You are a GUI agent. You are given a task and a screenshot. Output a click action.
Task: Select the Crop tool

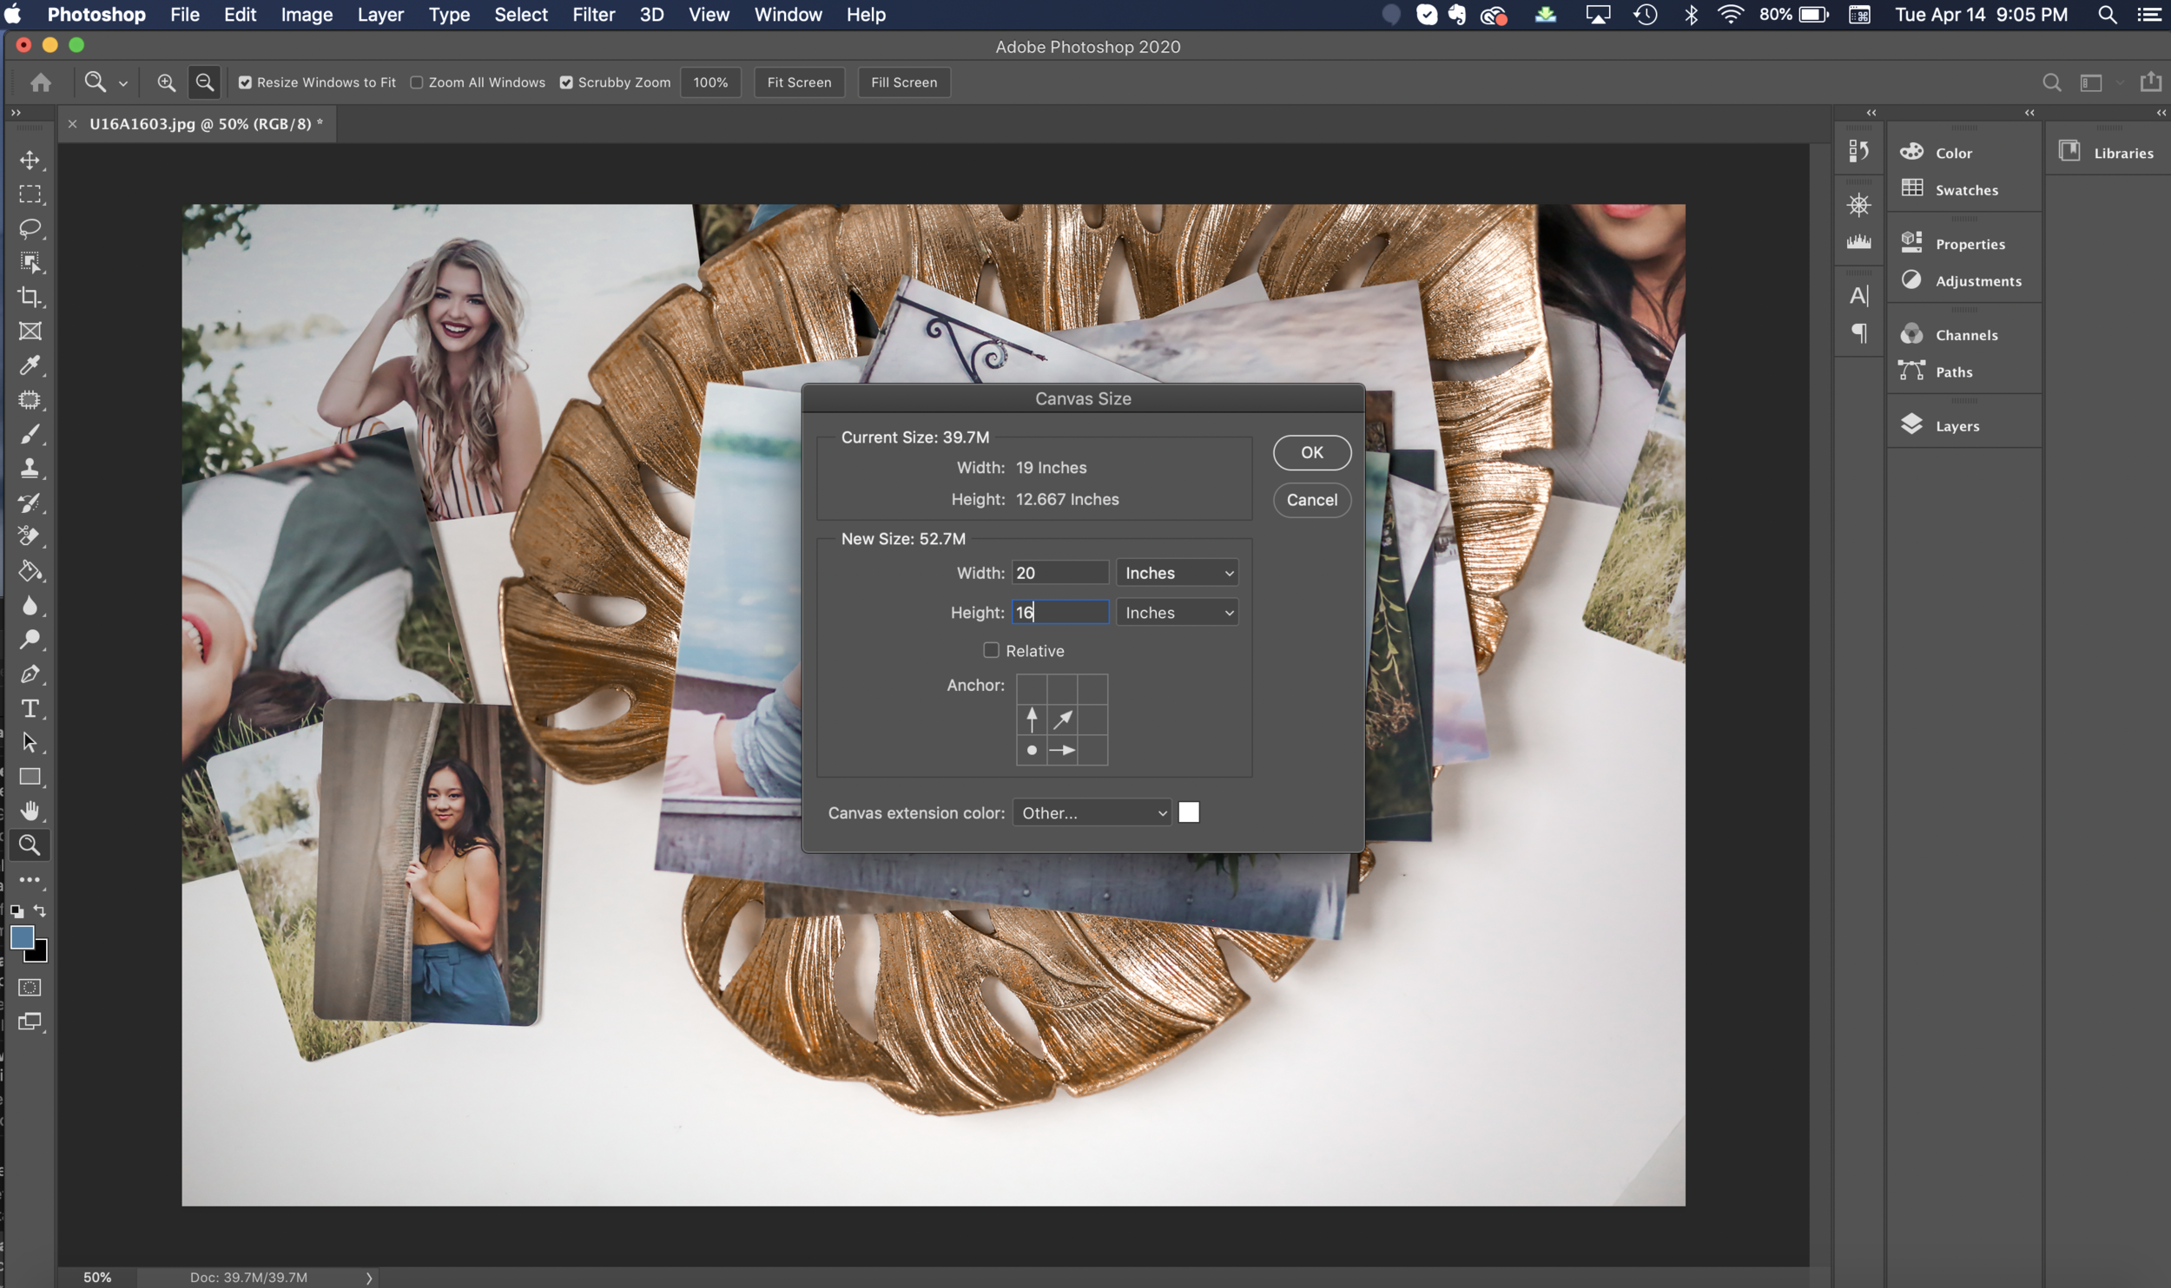pyautogui.click(x=30, y=297)
